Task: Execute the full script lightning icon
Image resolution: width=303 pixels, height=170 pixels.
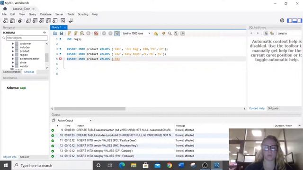Action: [69, 34]
